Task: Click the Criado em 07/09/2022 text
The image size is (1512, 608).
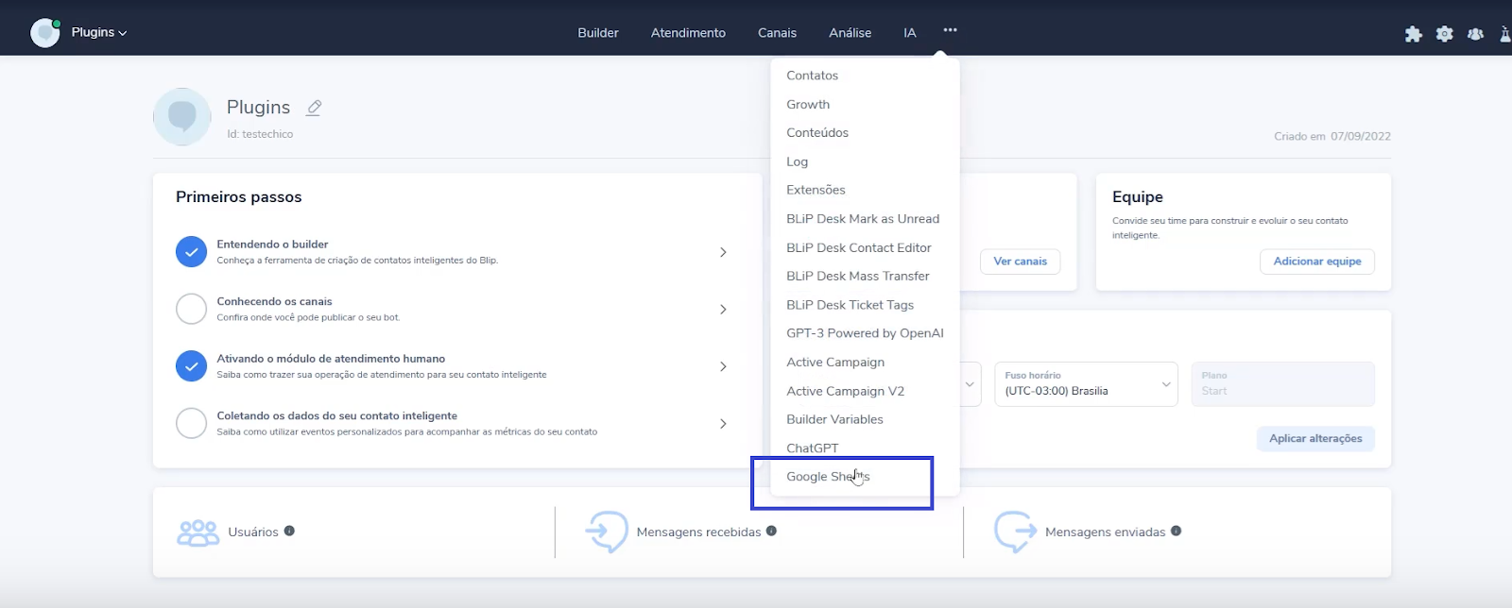Action: (x=1332, y=136)
